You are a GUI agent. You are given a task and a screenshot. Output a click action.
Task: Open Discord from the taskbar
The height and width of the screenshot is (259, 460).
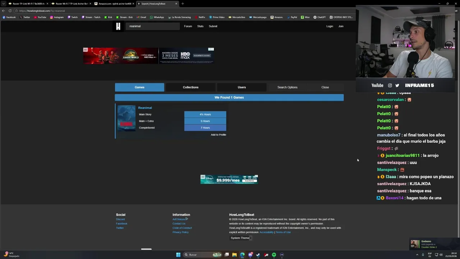coord(250,255)
